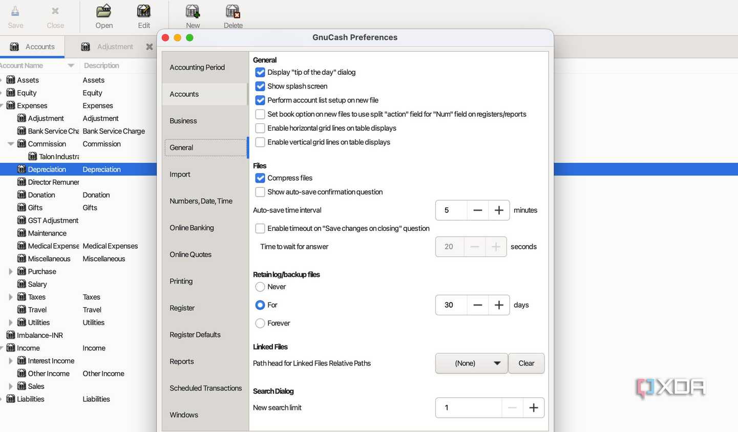Click the Liabilities account icon
Viewport: 738px width, 432px height.
11,399
